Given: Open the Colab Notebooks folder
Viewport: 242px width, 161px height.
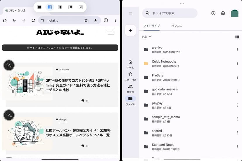Looking at the screenshot, I should [164, 62].
